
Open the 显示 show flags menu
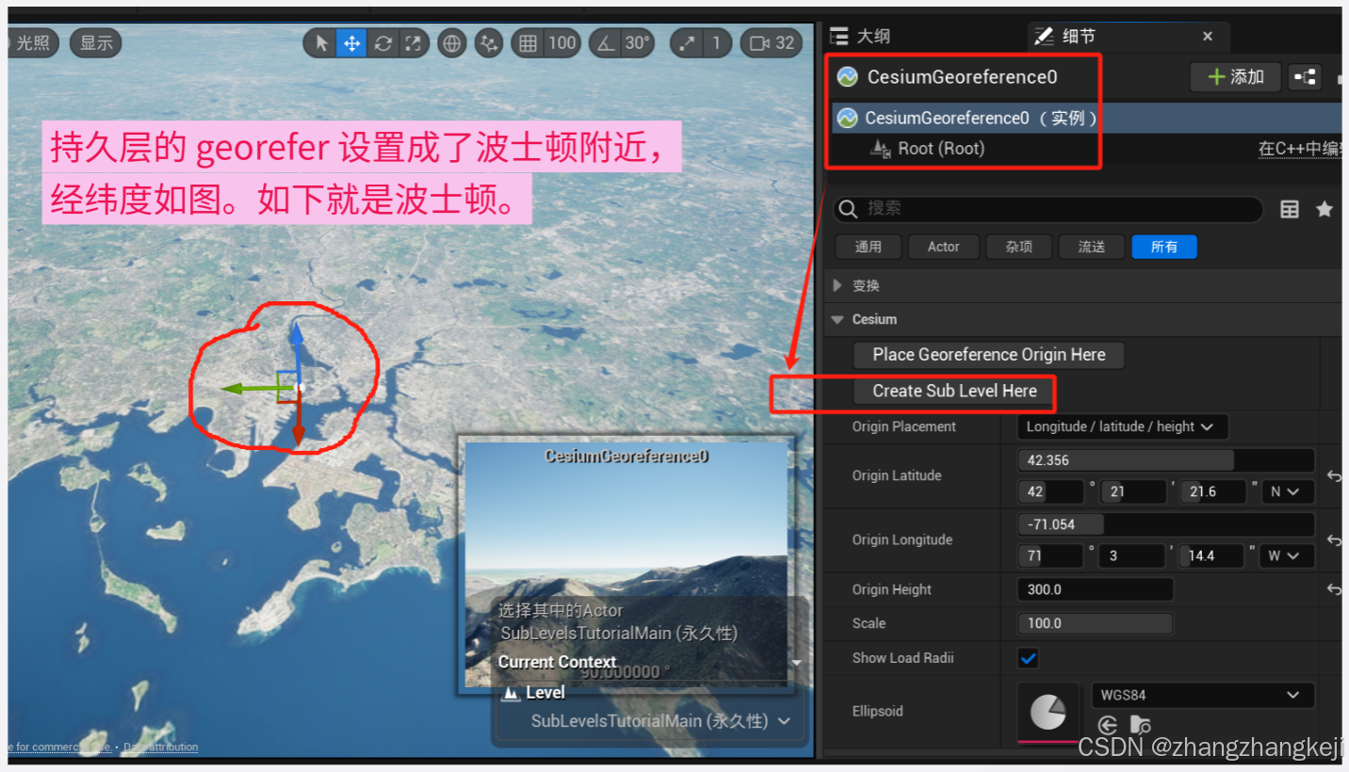click(95, 42)
